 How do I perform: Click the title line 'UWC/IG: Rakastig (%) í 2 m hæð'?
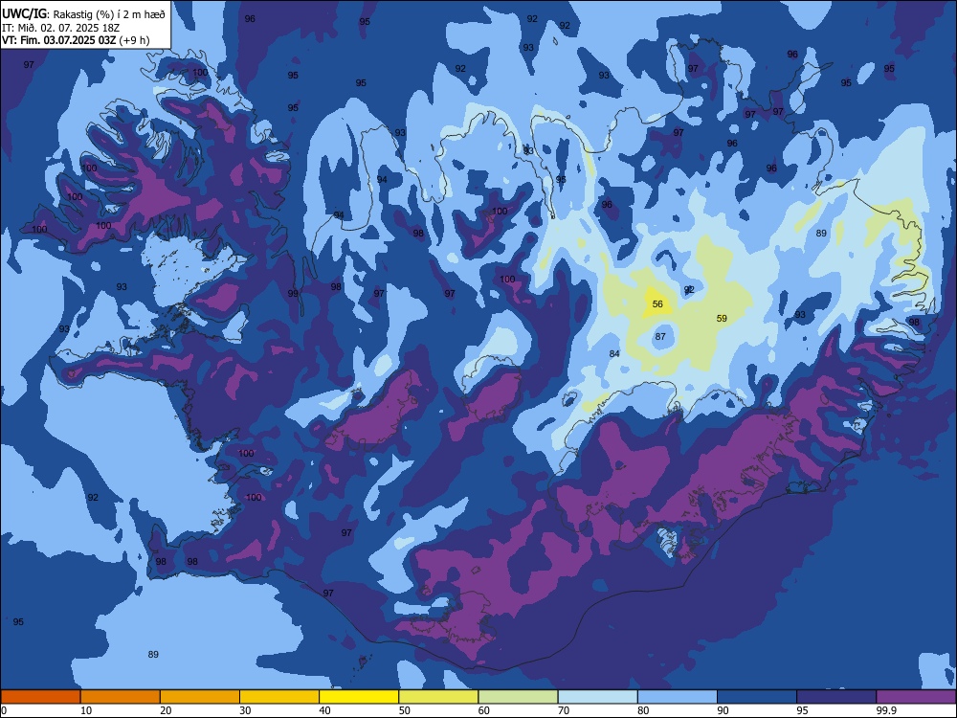pos(83,13)
